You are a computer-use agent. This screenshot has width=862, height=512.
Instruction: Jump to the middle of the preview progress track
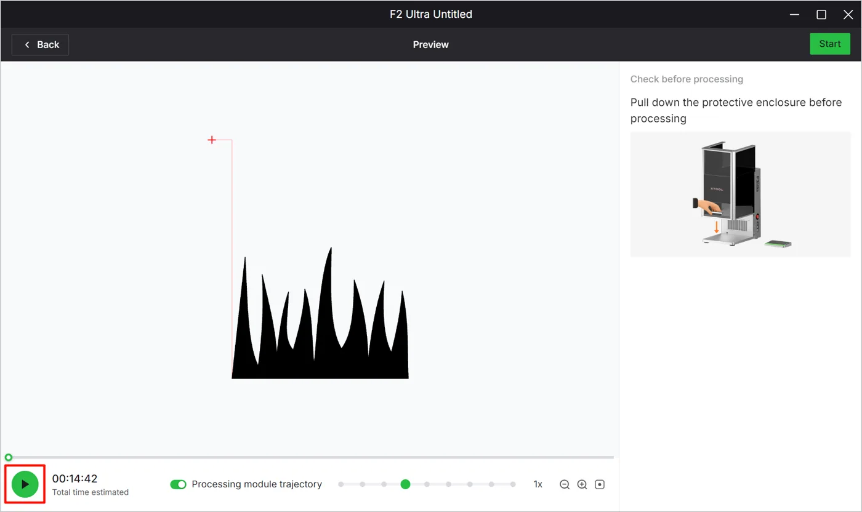311,457
